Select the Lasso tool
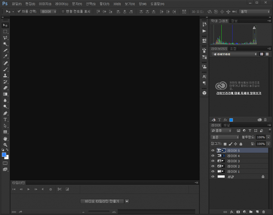273x215 pixels. click(5, 38)
